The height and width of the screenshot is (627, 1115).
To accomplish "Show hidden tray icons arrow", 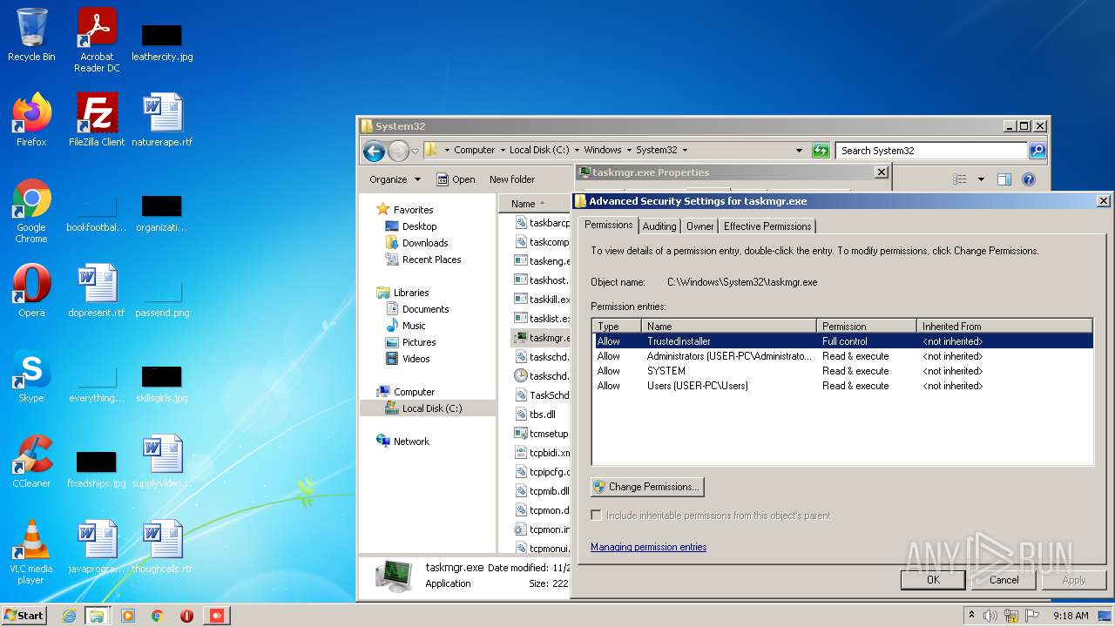I will coord(971,616).
